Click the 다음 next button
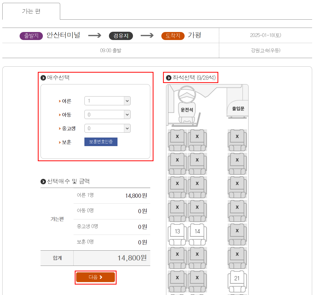Screen dimensions: 316x295 (x=96, y=277)
